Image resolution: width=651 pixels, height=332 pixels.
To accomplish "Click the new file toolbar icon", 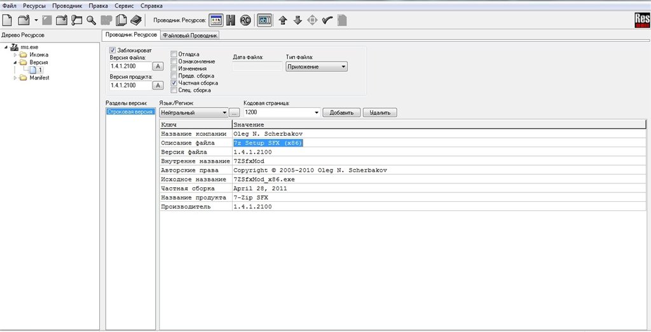I will pos(7,20).
